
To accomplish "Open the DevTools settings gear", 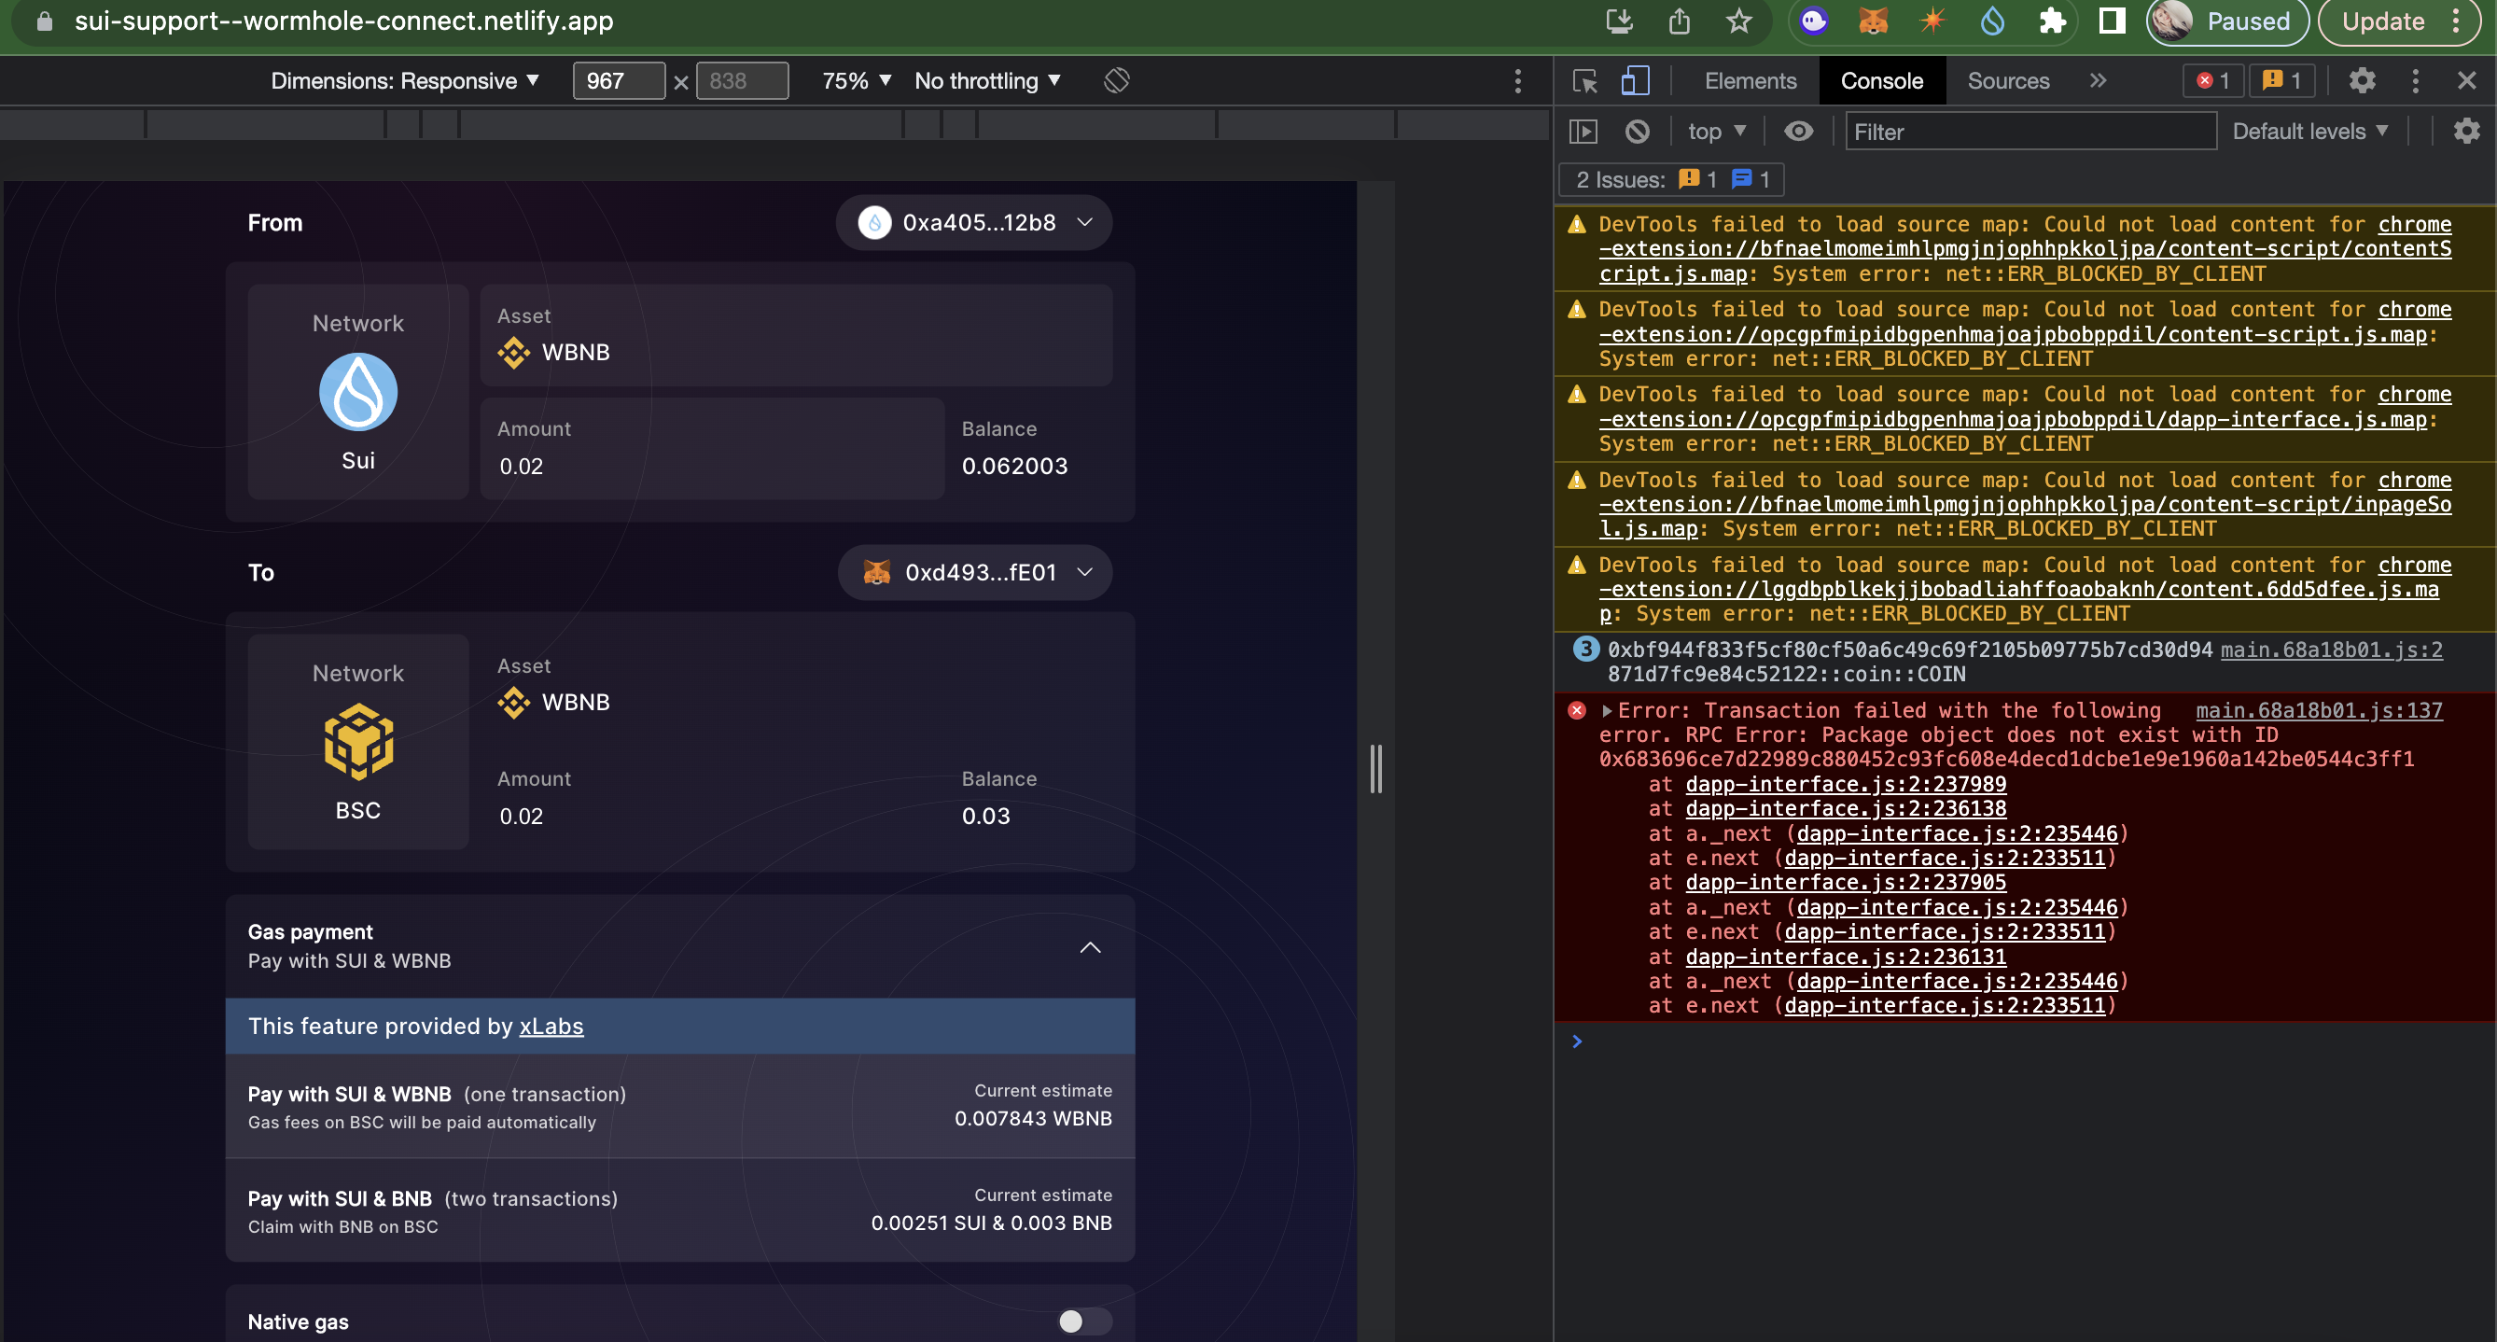I will pos(2363,80).
